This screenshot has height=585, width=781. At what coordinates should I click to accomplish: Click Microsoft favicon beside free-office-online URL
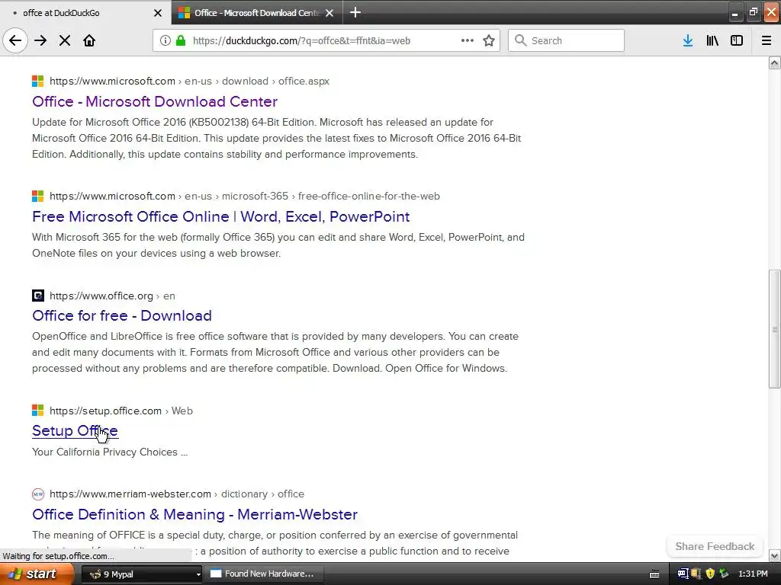point(38,196)
